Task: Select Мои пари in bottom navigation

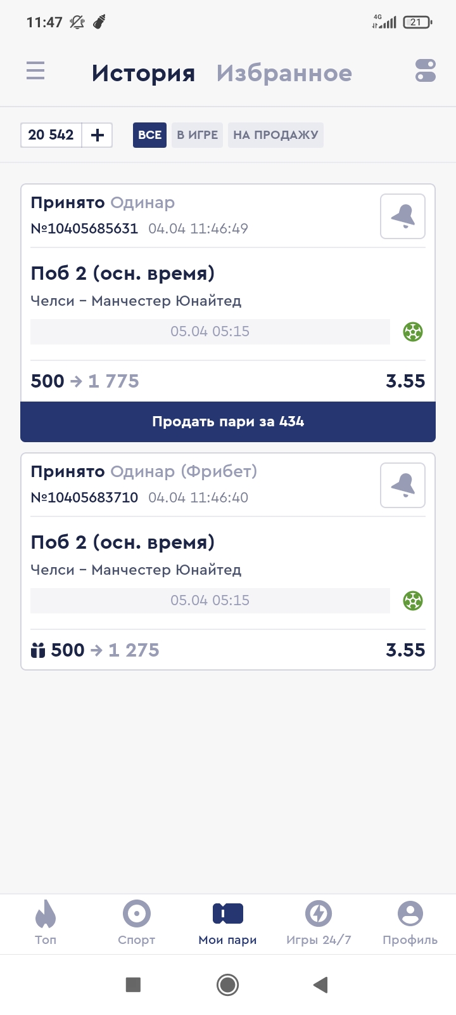Action: [x=228, y=922]
